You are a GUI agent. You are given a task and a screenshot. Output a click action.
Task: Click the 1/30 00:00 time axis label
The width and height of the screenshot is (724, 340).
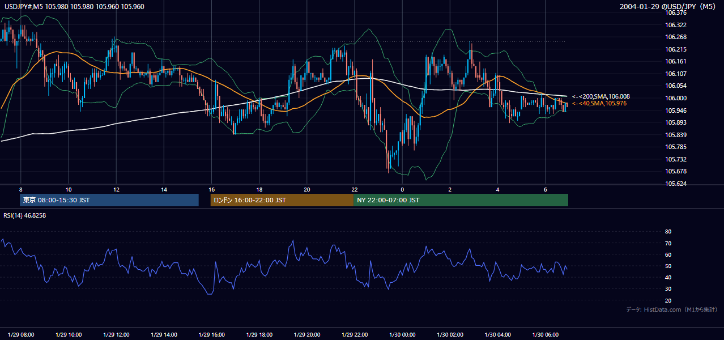click(x=402, y=334)
